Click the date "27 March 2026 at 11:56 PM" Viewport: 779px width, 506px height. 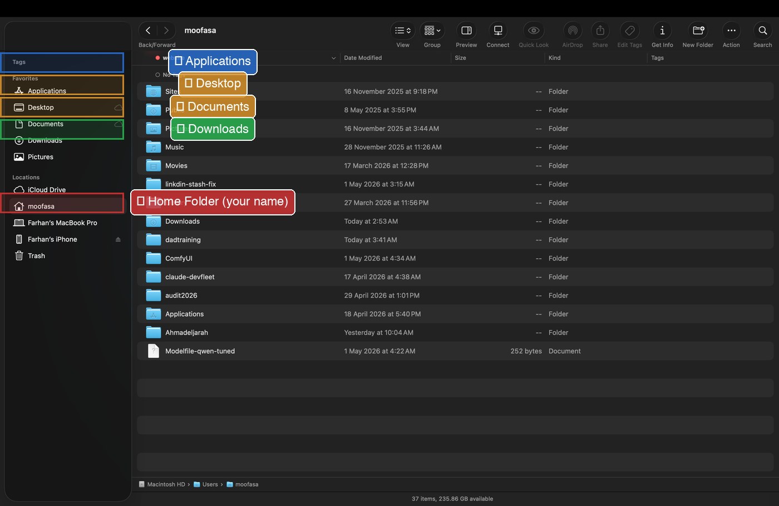point(386,203)
